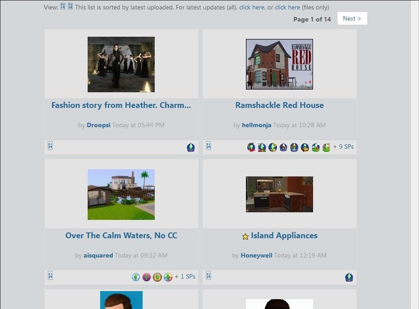419x309 pixels.
Task: Toggle the second view layout icon at top
Action: click(x=70, y=7)
